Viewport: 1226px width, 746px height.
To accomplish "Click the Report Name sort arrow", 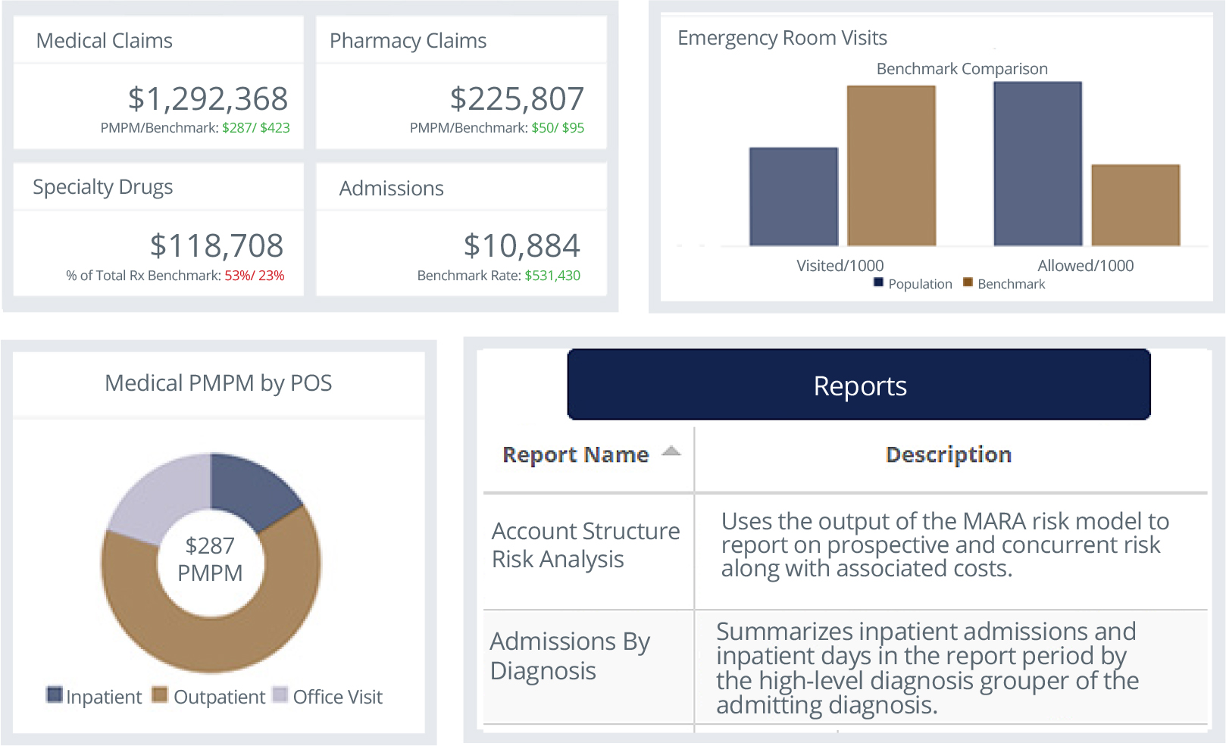I will pyautogui.click(x=671, y=452).
